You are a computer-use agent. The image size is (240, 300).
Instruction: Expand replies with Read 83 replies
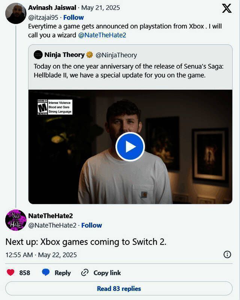pyautogui.click(x=120, y=289)
